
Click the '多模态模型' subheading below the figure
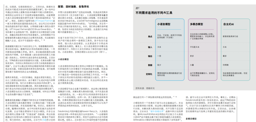[191, 119]
